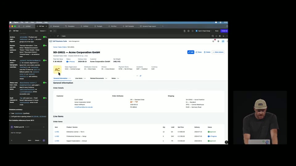The image size is (296, 166).
Task: Toggle Actions right-aligned check mark
Action: 44,37
